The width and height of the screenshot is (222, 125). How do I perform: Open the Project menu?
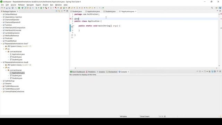tap(45, 5)
